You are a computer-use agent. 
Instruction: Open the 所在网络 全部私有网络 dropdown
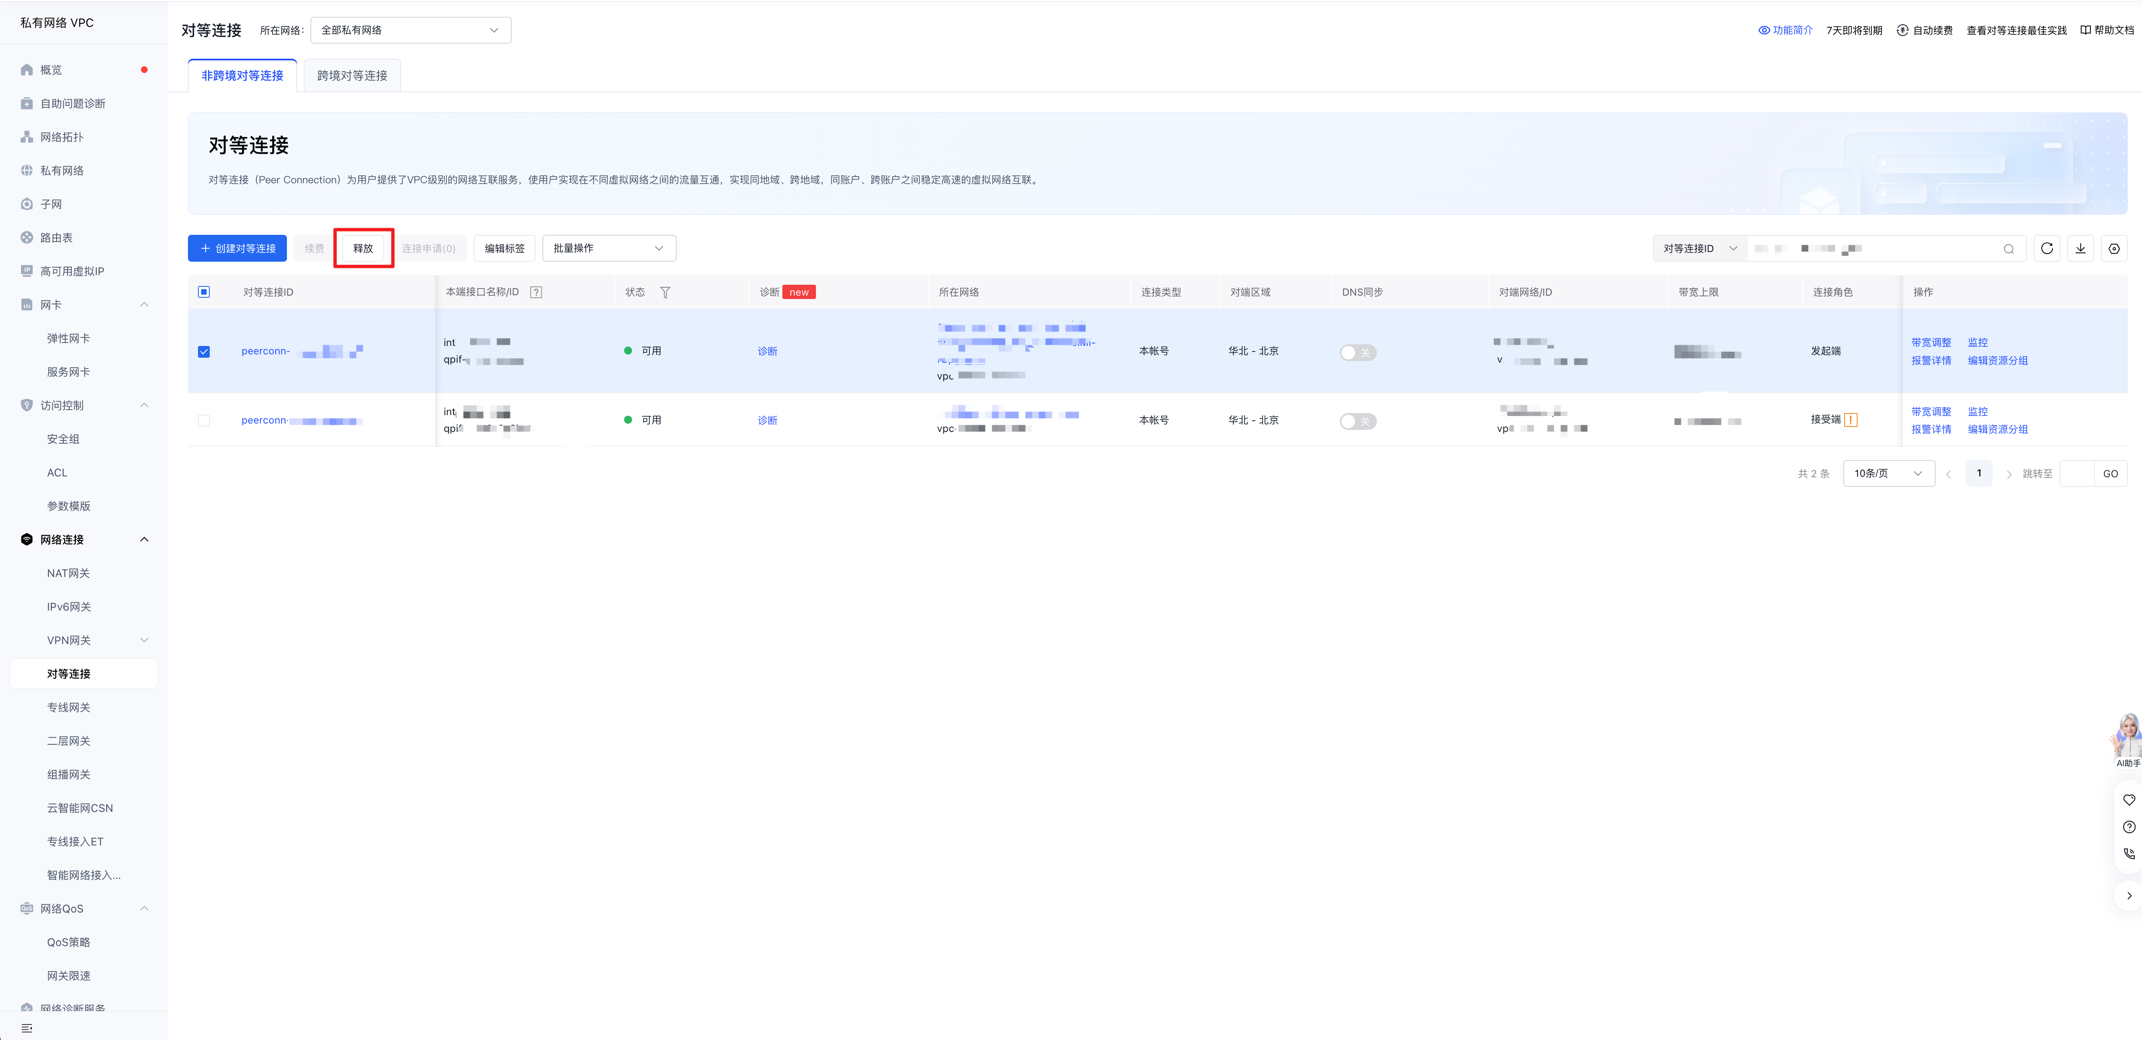[x=411, y=30]
